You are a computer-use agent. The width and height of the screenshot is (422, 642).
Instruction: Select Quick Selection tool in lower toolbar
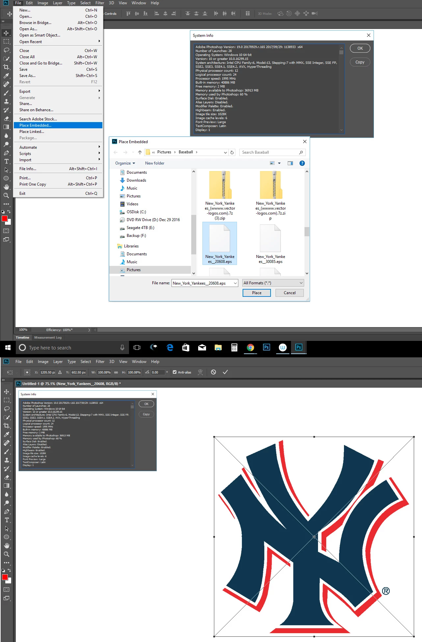(x=6, y=417)
